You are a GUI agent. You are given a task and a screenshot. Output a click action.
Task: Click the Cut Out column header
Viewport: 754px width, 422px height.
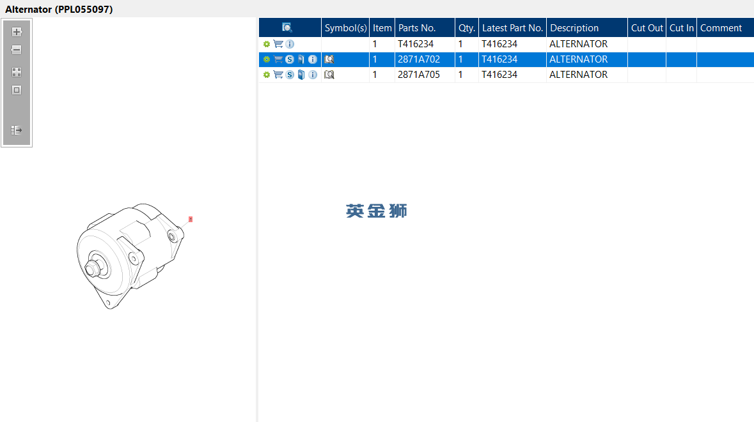click(647, 28)
